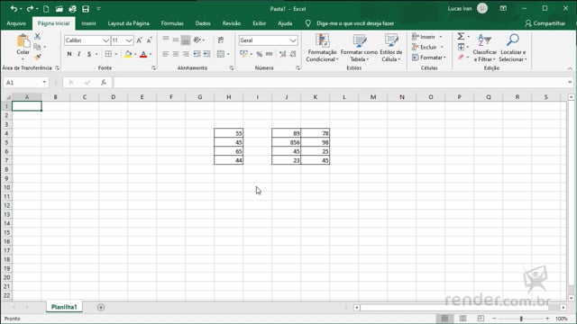Create new workbook from quick access toolbar

pyautogui.click(x=46, y=9)
